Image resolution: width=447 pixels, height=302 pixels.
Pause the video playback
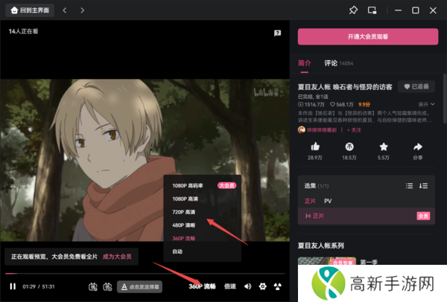pyautogui.click(x=13, y=286)
